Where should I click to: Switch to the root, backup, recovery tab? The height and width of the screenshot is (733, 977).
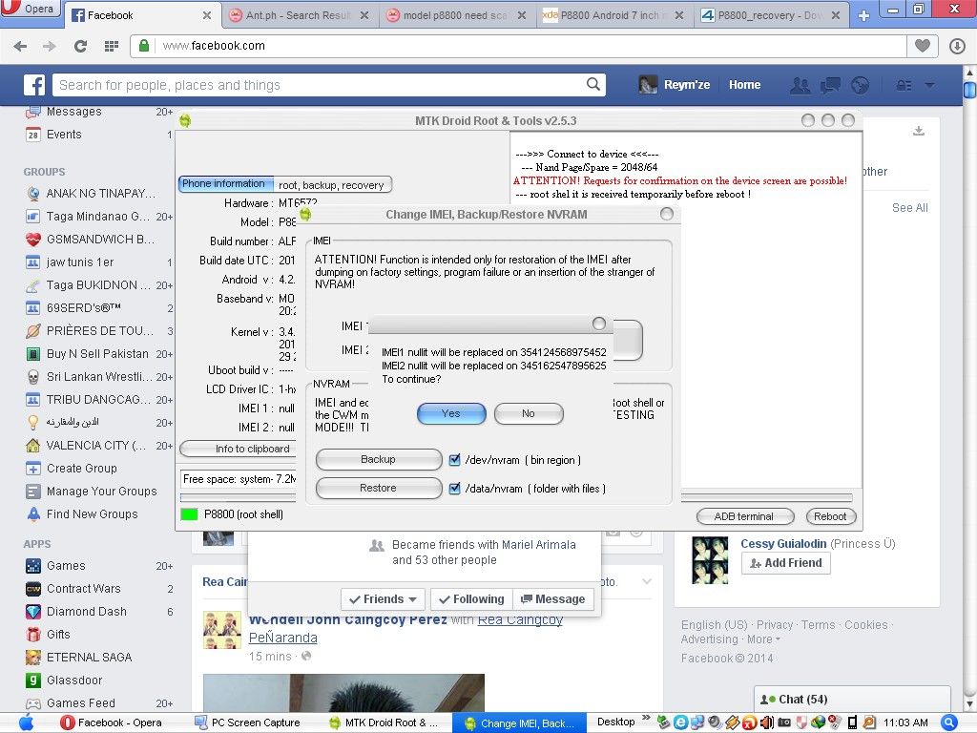tap(331, 185)
